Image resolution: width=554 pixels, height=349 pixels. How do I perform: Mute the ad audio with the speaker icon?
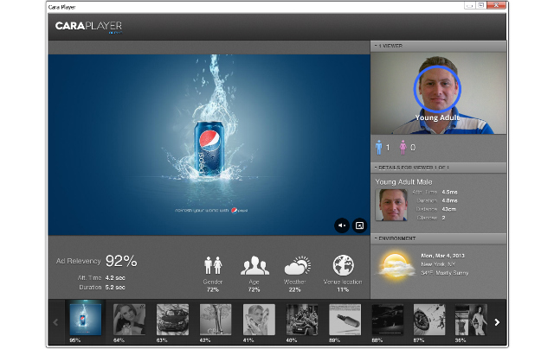342,225
